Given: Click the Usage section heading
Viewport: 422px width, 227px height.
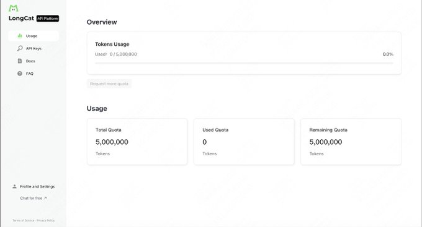Looking at the screenshot, I should pos(97,108).
